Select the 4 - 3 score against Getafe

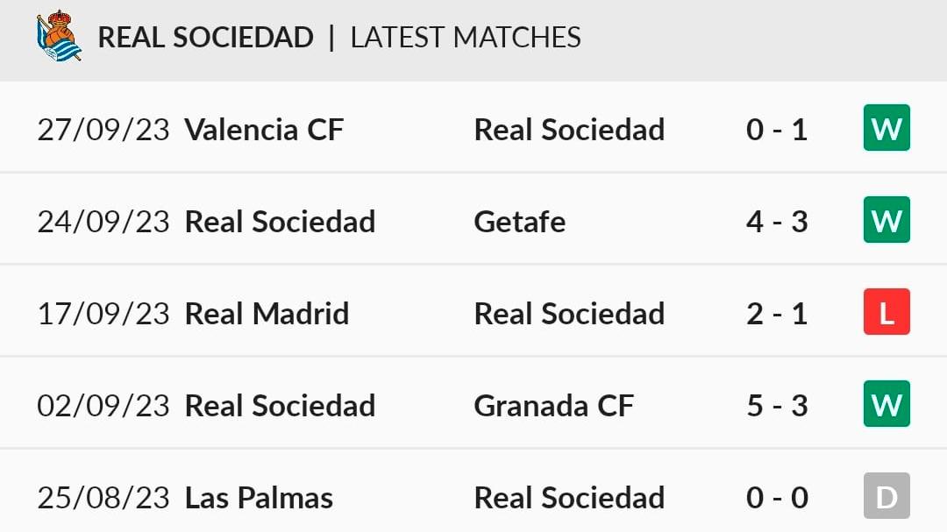pos(777,222)
